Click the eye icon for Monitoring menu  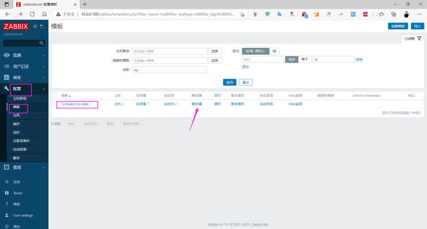[x=6, y=55]
